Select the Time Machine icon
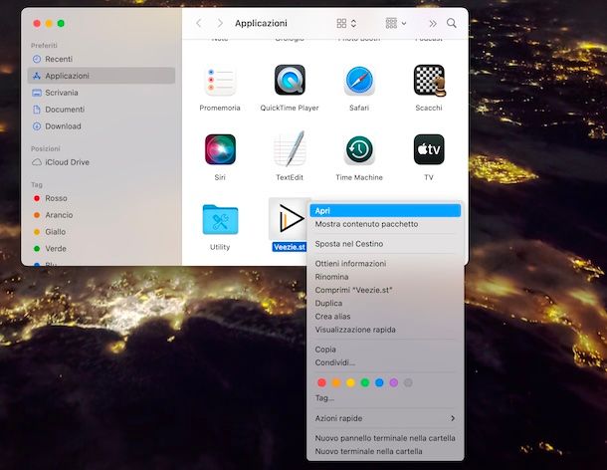Image resolution: width=607 pixels, height=470 pixels. 359,149
